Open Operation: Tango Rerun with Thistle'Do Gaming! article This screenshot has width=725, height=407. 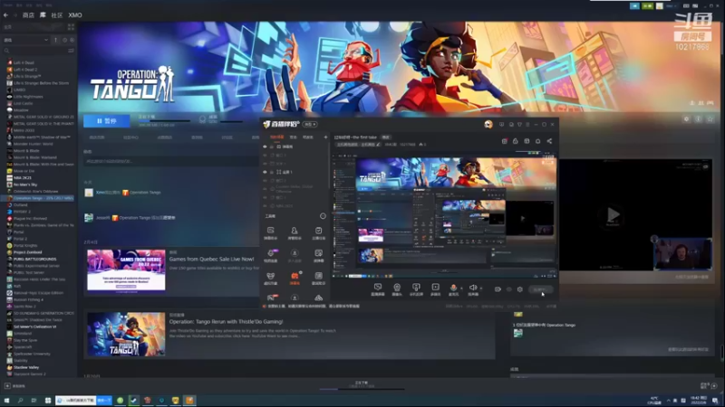pos(226,322)
